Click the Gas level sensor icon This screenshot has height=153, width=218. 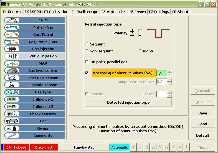pyautogui.click(x=12, y=71)
